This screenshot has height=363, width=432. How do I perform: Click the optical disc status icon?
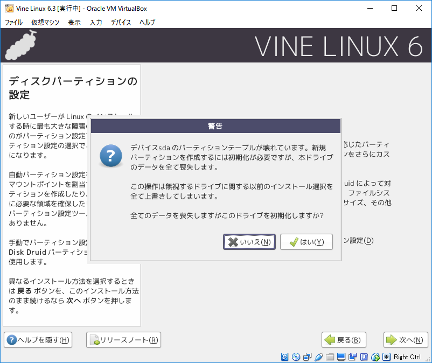coord(296,357)
